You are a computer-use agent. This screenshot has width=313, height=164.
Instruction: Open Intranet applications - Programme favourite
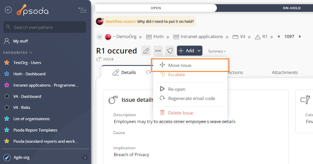tap(46, 85)
